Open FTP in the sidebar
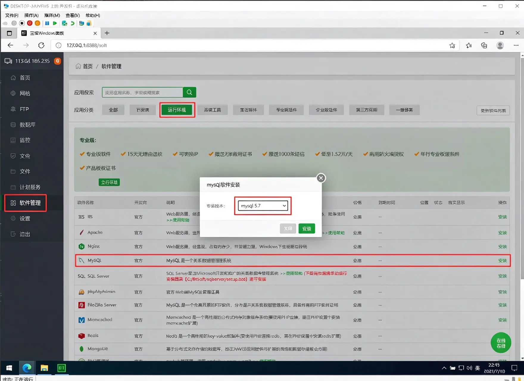 24,109
